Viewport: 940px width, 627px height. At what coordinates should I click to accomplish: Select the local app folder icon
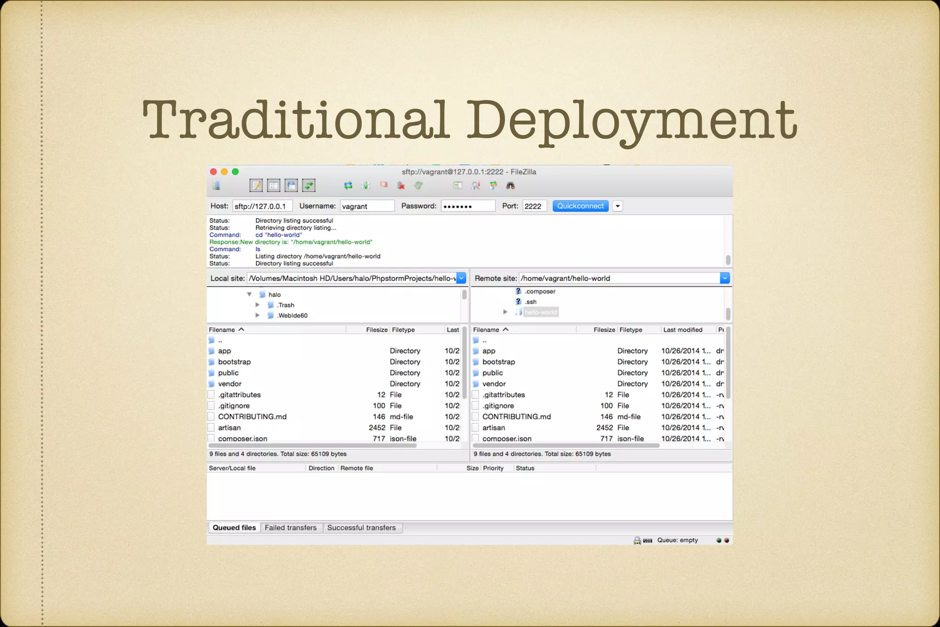pyautogui.click(x=212, y=351)
